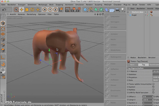The height and width of the screenshot is (106, 159).
Task: Select the Glätten sculpt brush
Action: coord(115,45)
